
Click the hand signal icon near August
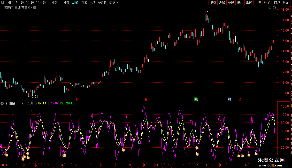(123, 150)
